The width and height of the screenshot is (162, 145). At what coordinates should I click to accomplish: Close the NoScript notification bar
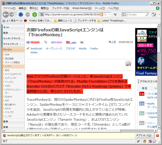coord(158,136)
